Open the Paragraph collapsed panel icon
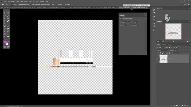This screenshot has height=107, width=191. click(154, 26)
